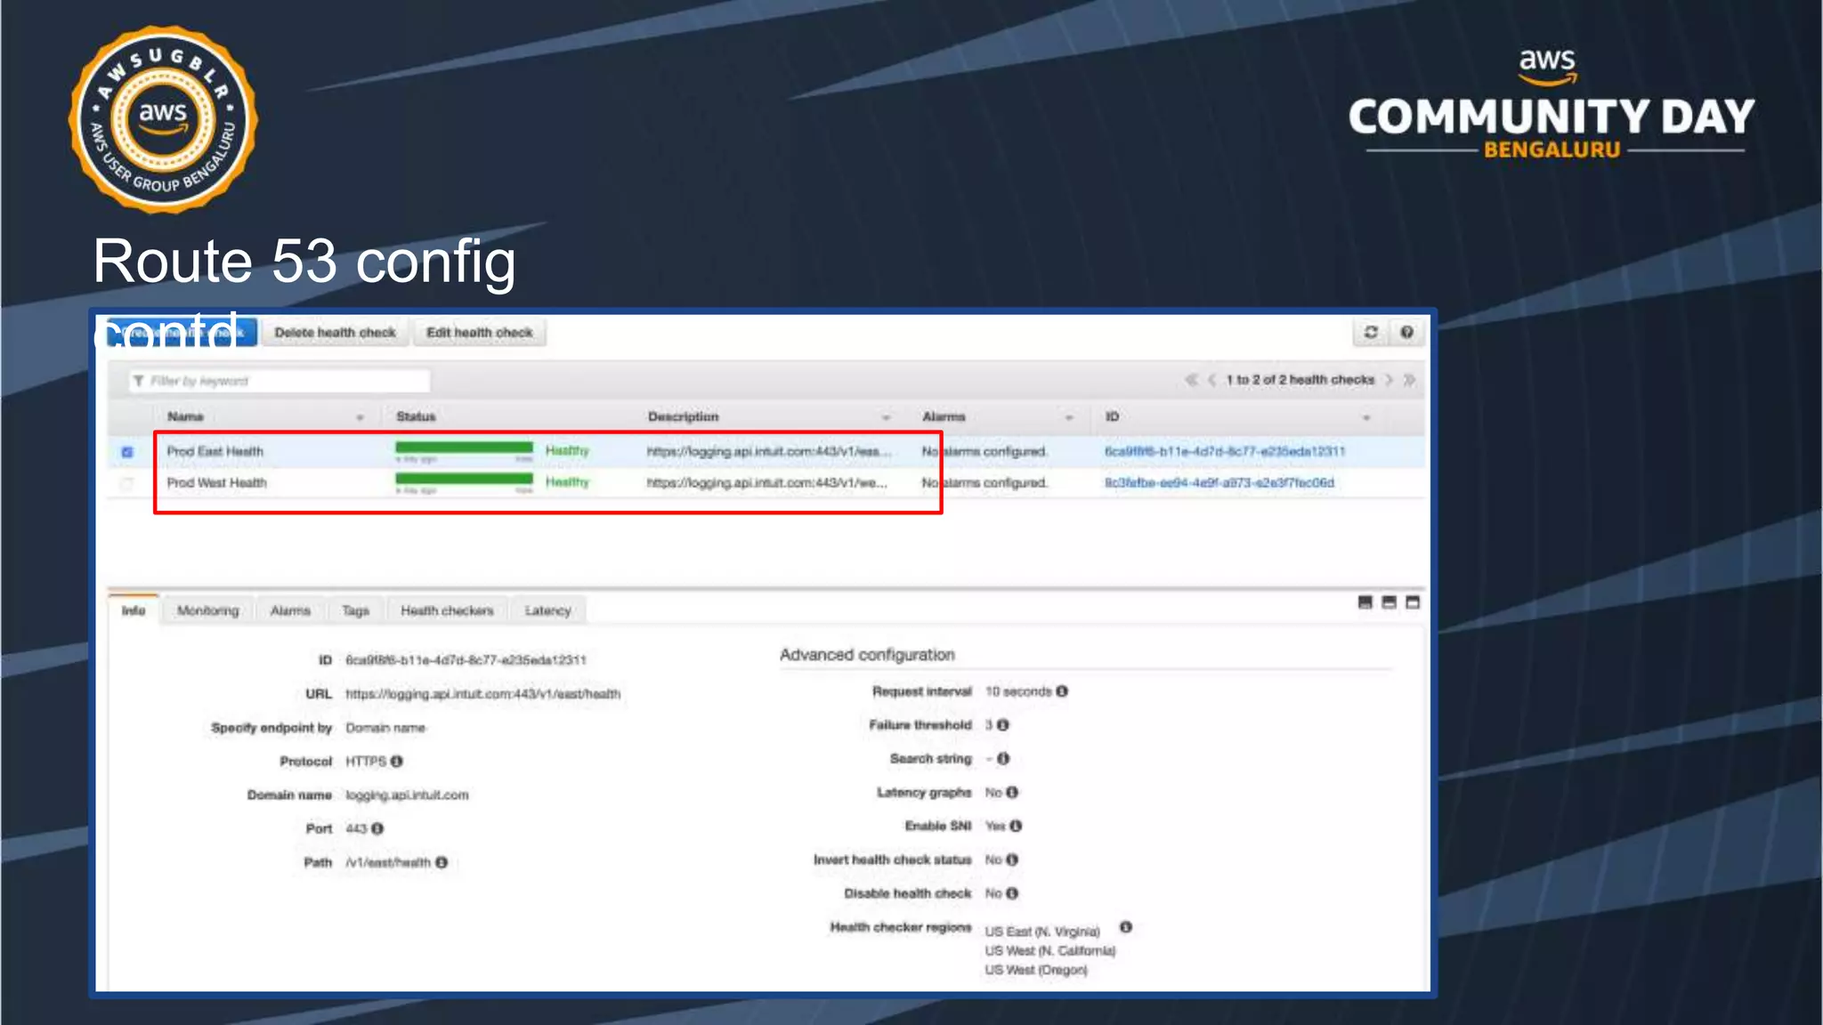Open Prod West Health check ID link

point(1219,482)
